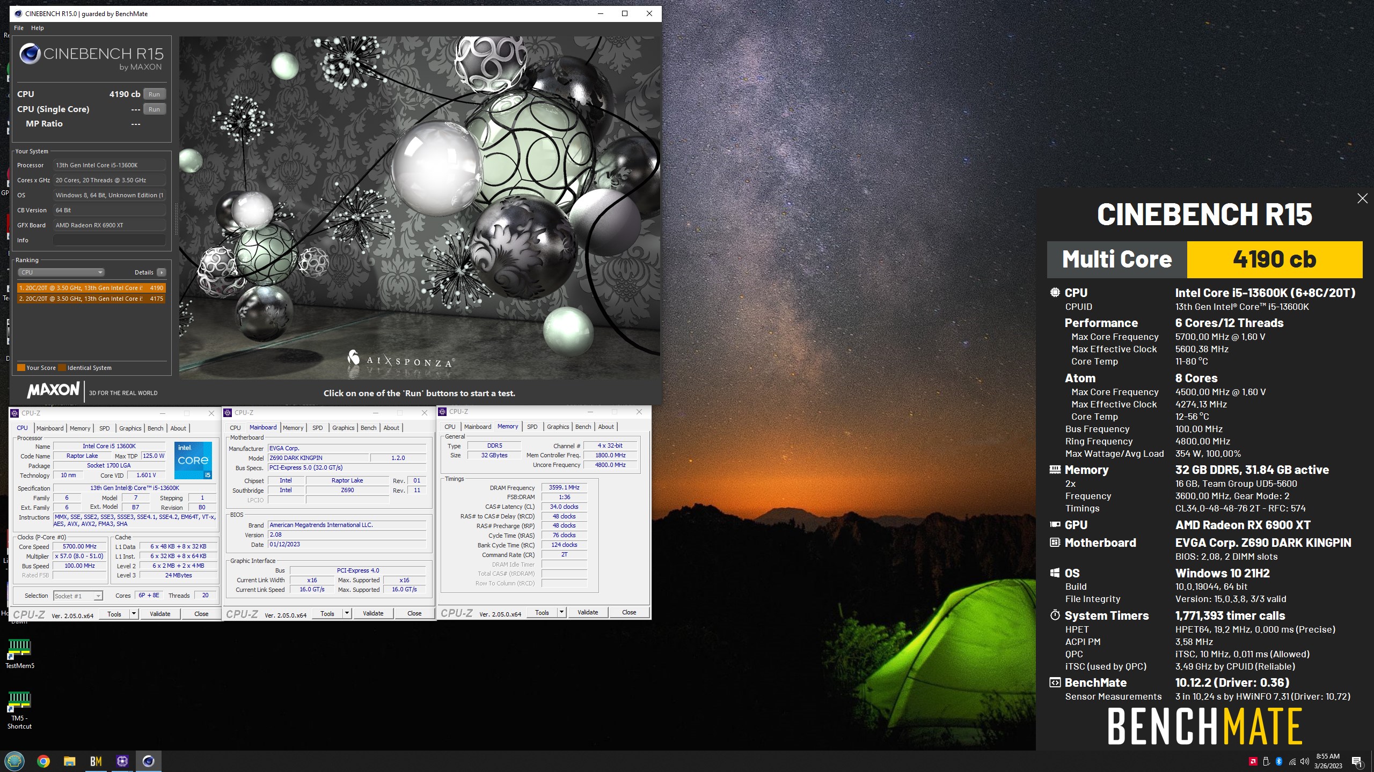Click Close button in middle CPU-Z window
This screenshot has width=1374, height=772.
point(414,613)
